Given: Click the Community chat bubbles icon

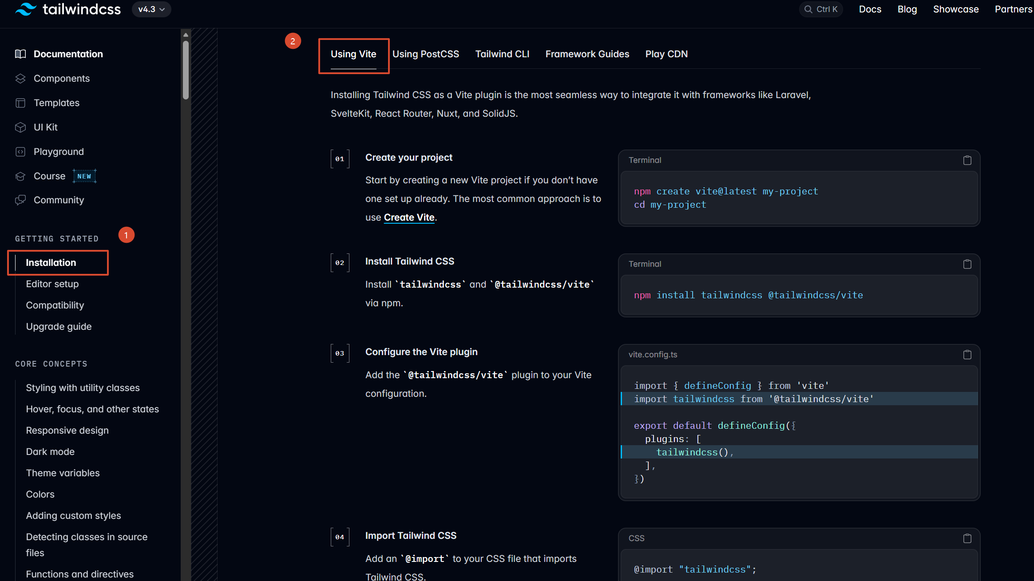Looking at the screenshot, I should (x=20, y=200).
